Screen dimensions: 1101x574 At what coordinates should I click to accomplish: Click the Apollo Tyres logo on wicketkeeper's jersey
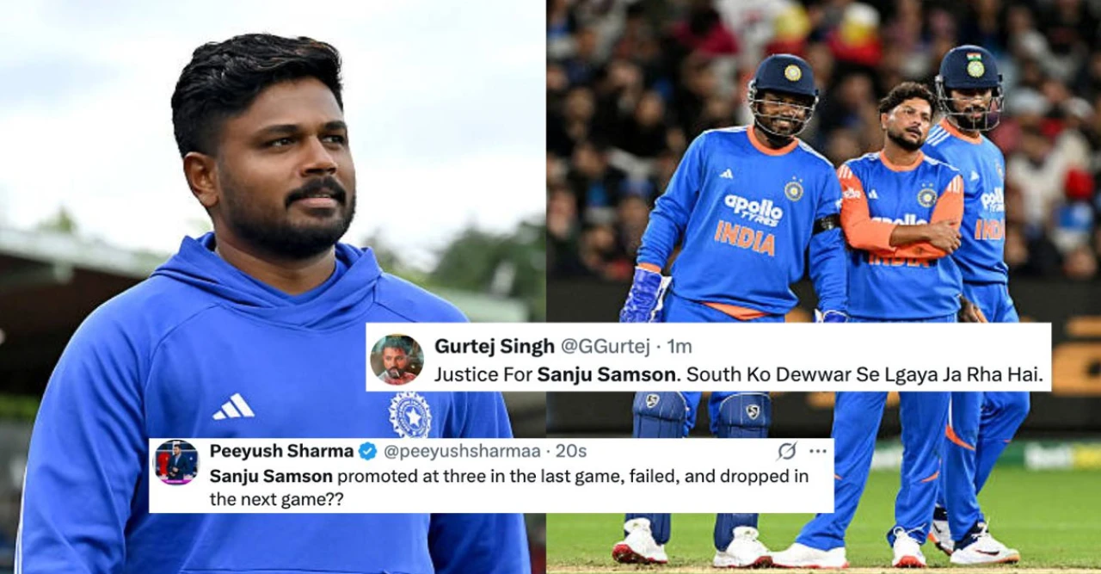(753, 211)
